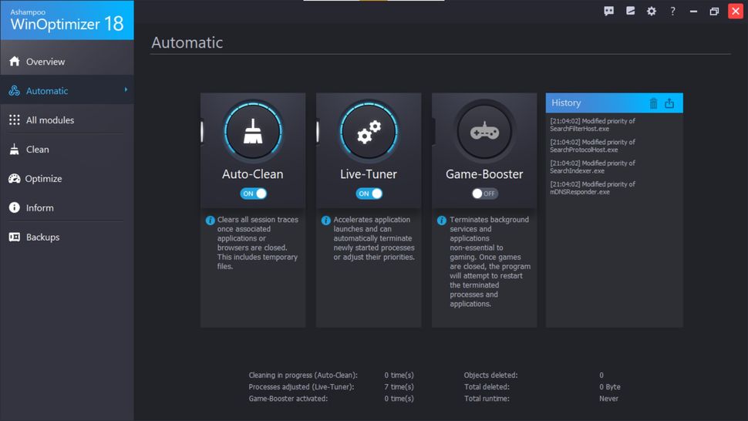Select the SearchIndexer.exe history entry
Screen dimensions: 748x421
pyautogui.click(x=592, y=167)
